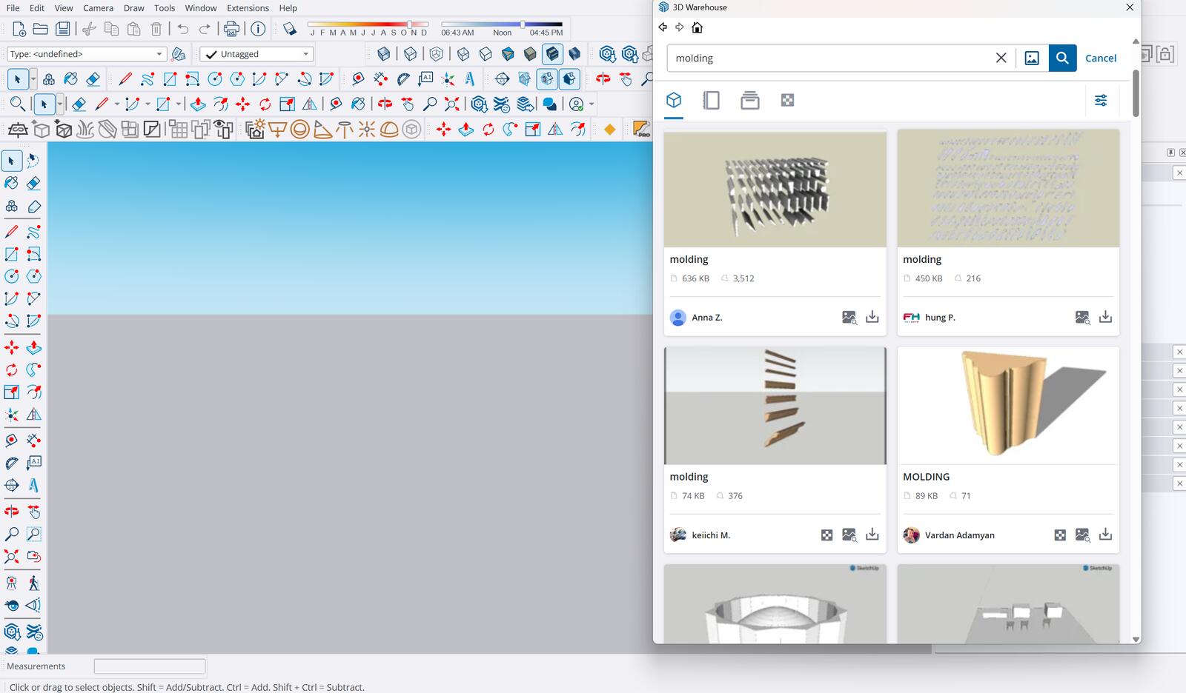This screenshot has height=693, width=1186.
Task: Open the Extensions menu
Action: 248,8
